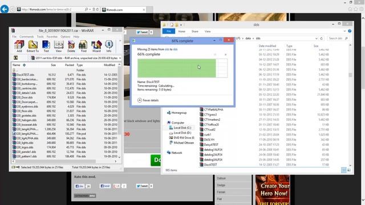Select E30_lights.dds in WinRAR list
This screenshot has height=205, width=365.
25,143
